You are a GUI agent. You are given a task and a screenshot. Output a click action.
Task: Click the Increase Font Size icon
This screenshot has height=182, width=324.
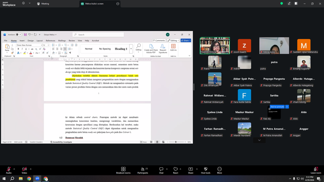tap(44, 53)
